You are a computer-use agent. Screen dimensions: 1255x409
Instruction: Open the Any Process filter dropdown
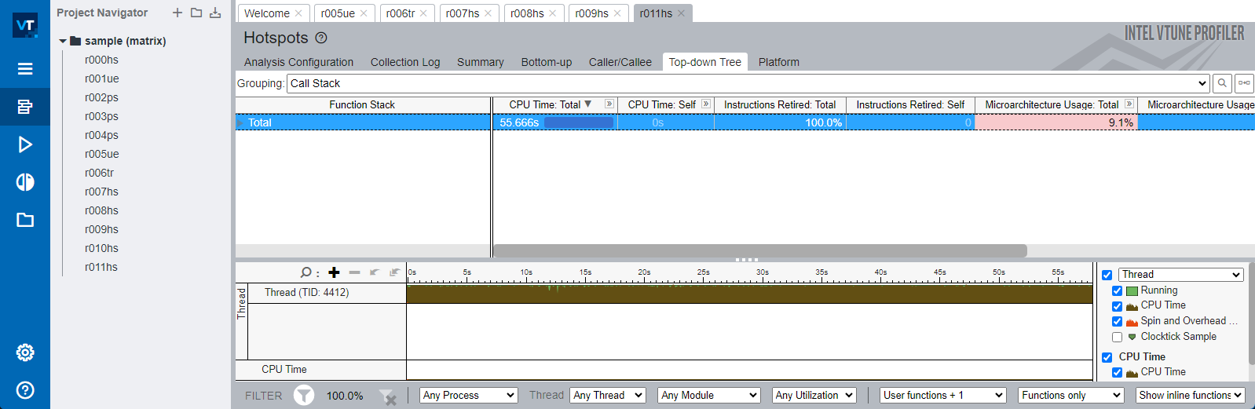tap(468, 396)
